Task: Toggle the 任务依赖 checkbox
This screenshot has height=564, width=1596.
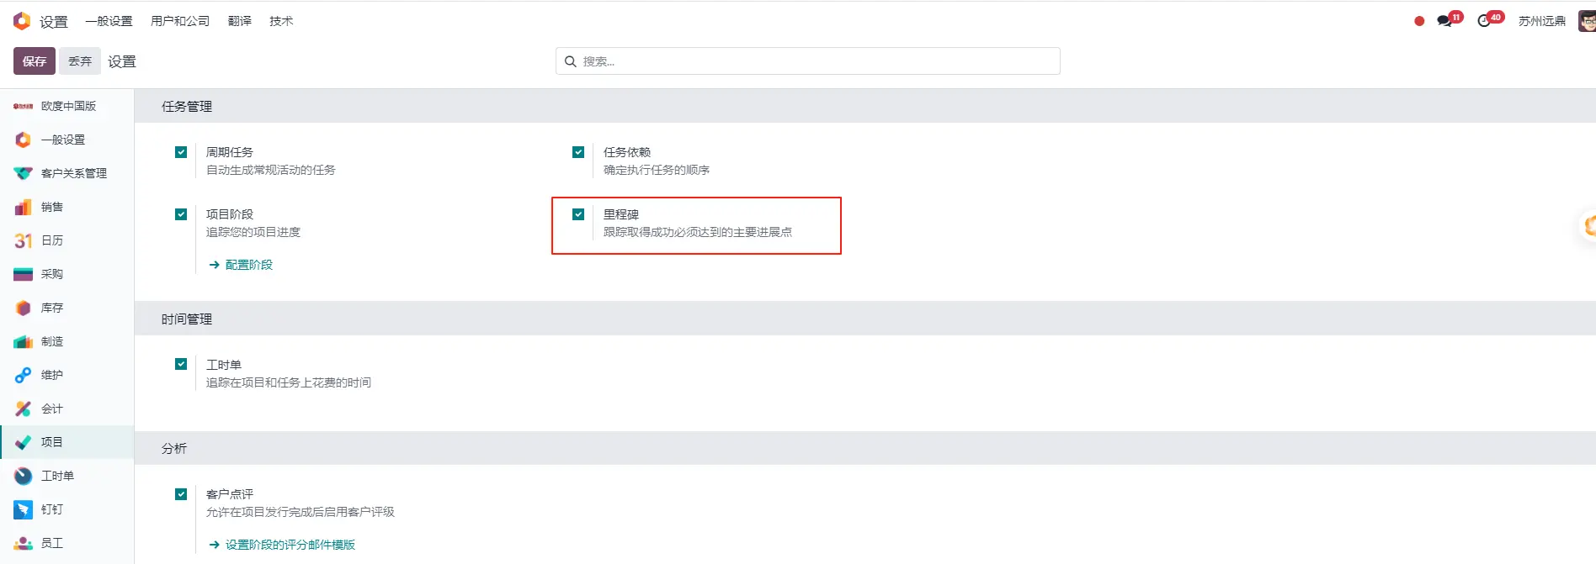Action: [578, 152]
